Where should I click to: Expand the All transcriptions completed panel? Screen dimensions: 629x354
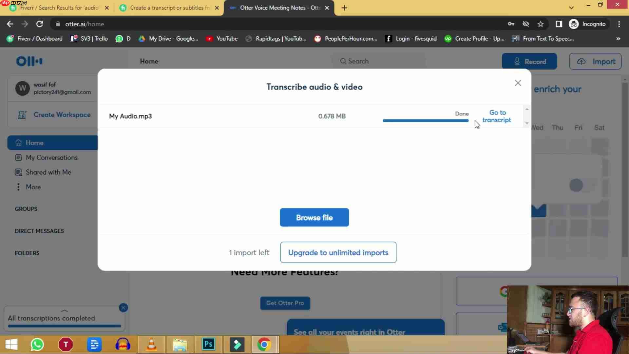click(x=64, y=310)
